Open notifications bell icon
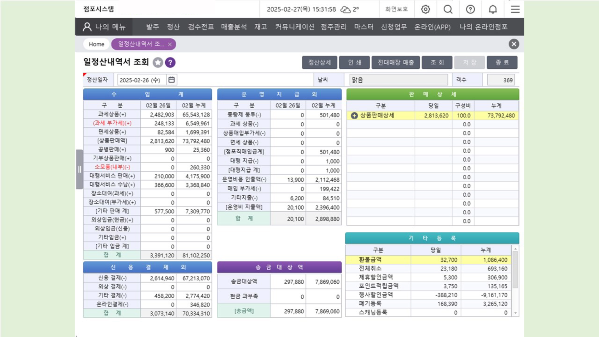 click(x=493, y=9)
